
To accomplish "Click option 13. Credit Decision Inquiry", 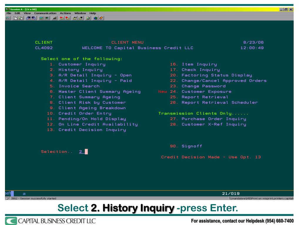I will pyautogui.click(x=86, y=130).
